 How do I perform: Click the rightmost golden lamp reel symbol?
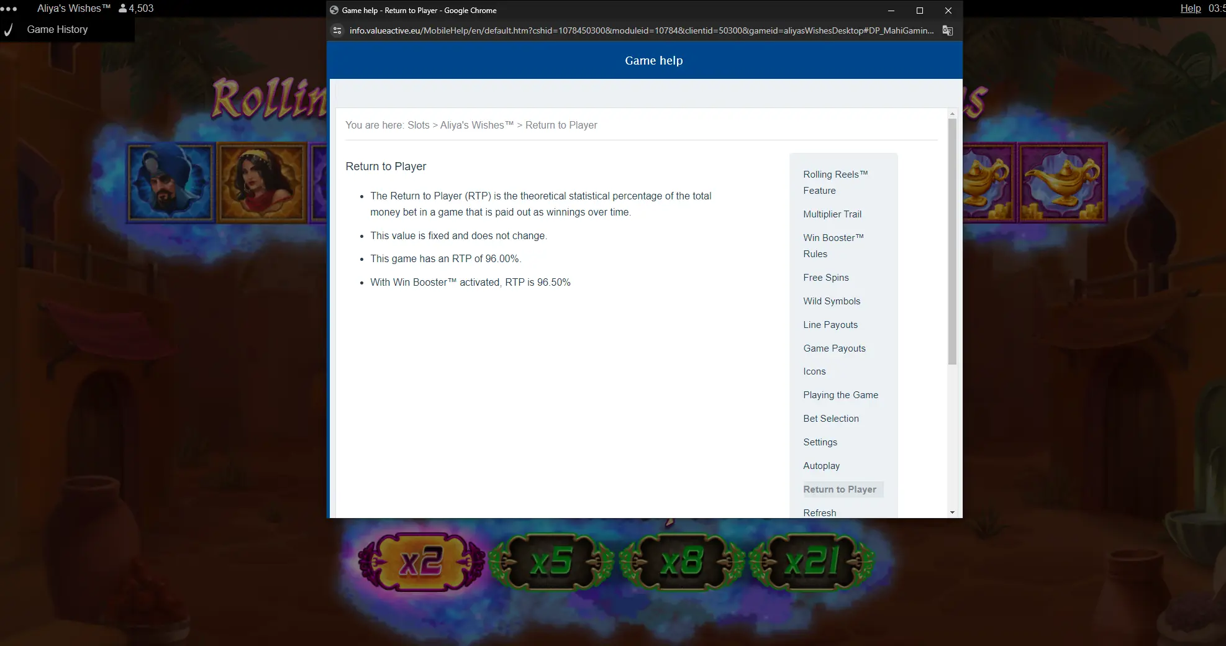1063,183
